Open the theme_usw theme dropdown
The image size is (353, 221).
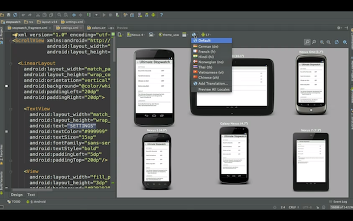169,35
